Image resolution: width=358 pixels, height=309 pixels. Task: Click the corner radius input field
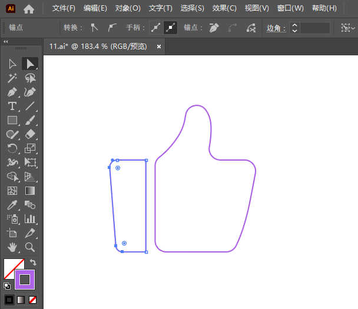[x=315, y=28]
